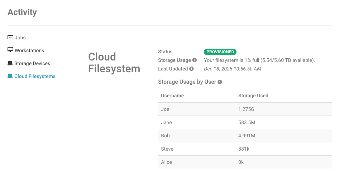Click the Workstations monitor icon
Screen dimensions: 339x181
(10, 50)
